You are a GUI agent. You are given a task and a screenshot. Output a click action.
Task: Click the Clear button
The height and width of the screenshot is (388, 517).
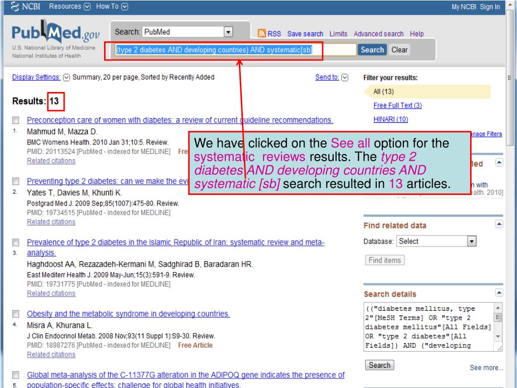point(399,50)
